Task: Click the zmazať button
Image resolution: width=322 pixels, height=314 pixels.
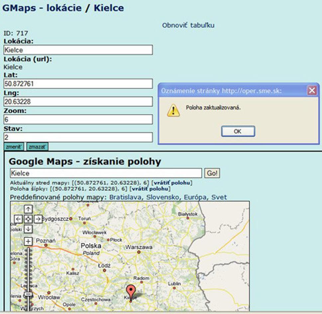Action: [x=37, y=147]
